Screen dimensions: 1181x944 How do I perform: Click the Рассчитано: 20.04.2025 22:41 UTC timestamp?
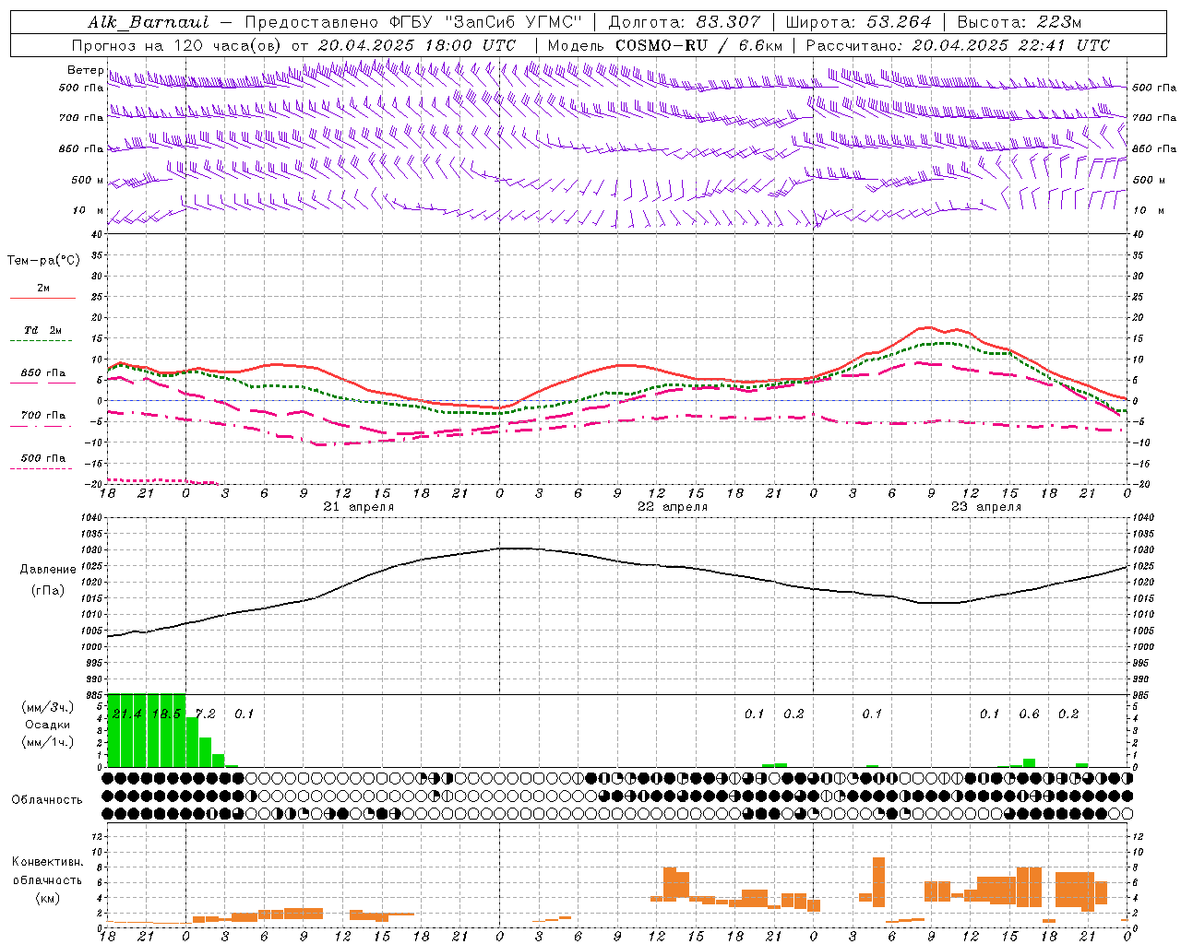click(x=958, y=45)
